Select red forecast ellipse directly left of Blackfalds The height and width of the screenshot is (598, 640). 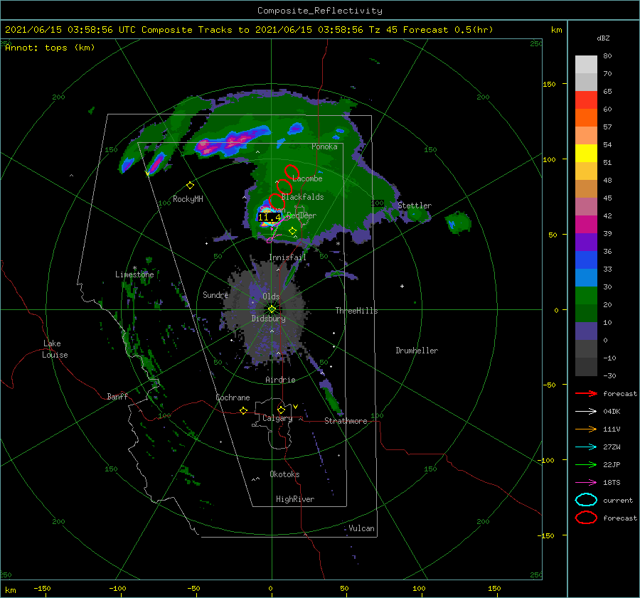click(277, 201)
